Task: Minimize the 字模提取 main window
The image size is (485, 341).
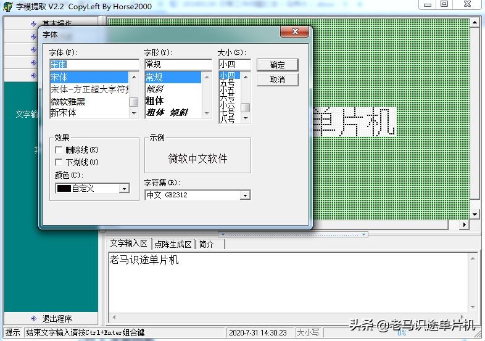Action: click(428, 5)
